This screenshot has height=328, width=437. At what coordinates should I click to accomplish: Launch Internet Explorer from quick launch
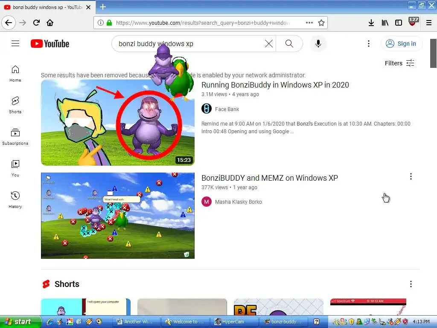point(50,322)
